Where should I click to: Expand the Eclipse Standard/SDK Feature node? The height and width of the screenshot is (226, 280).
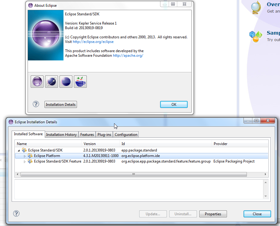click(x=25, y=162)
